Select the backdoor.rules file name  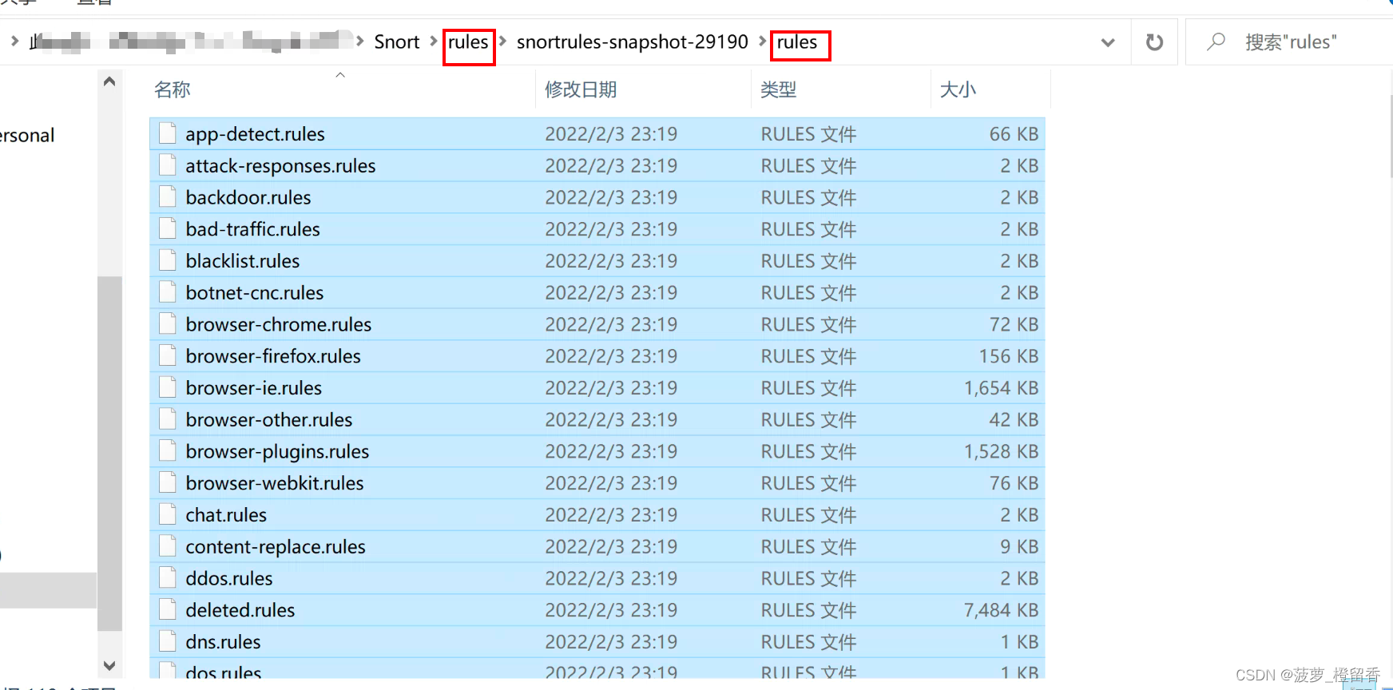coord(248,197)
